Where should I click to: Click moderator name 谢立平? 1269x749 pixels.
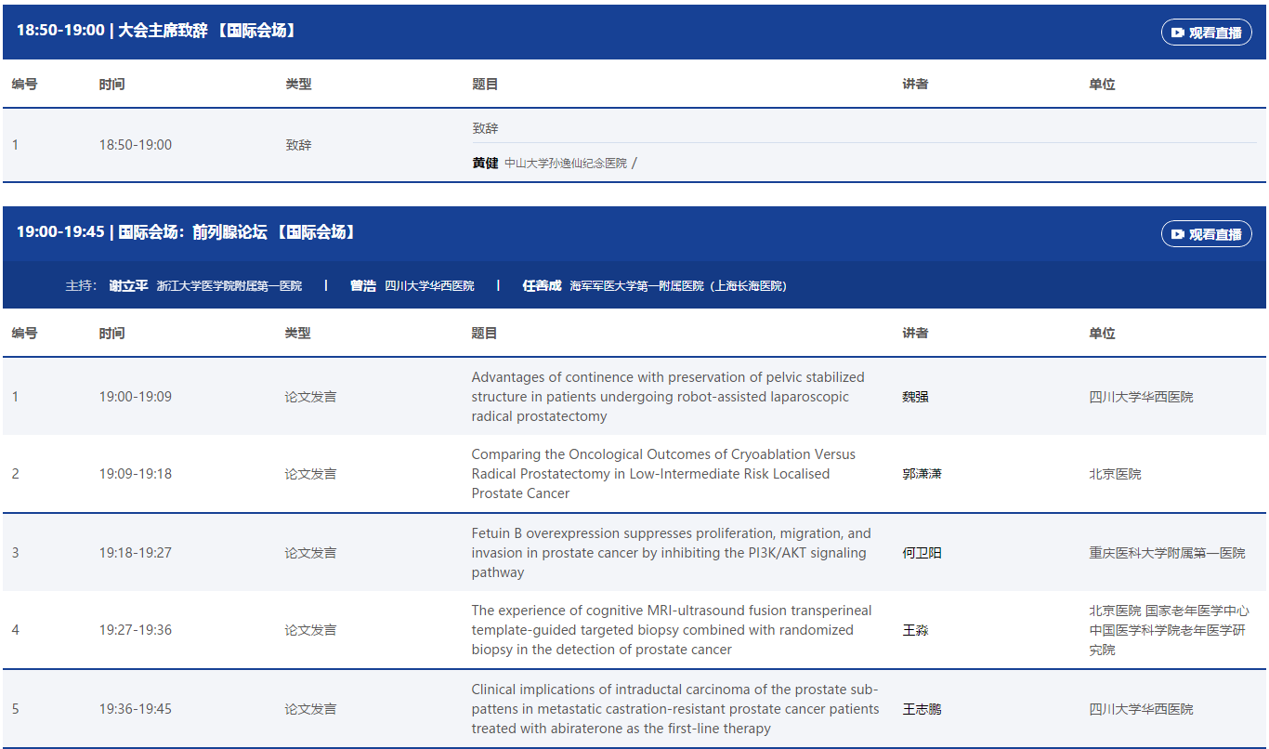point(128,286)
